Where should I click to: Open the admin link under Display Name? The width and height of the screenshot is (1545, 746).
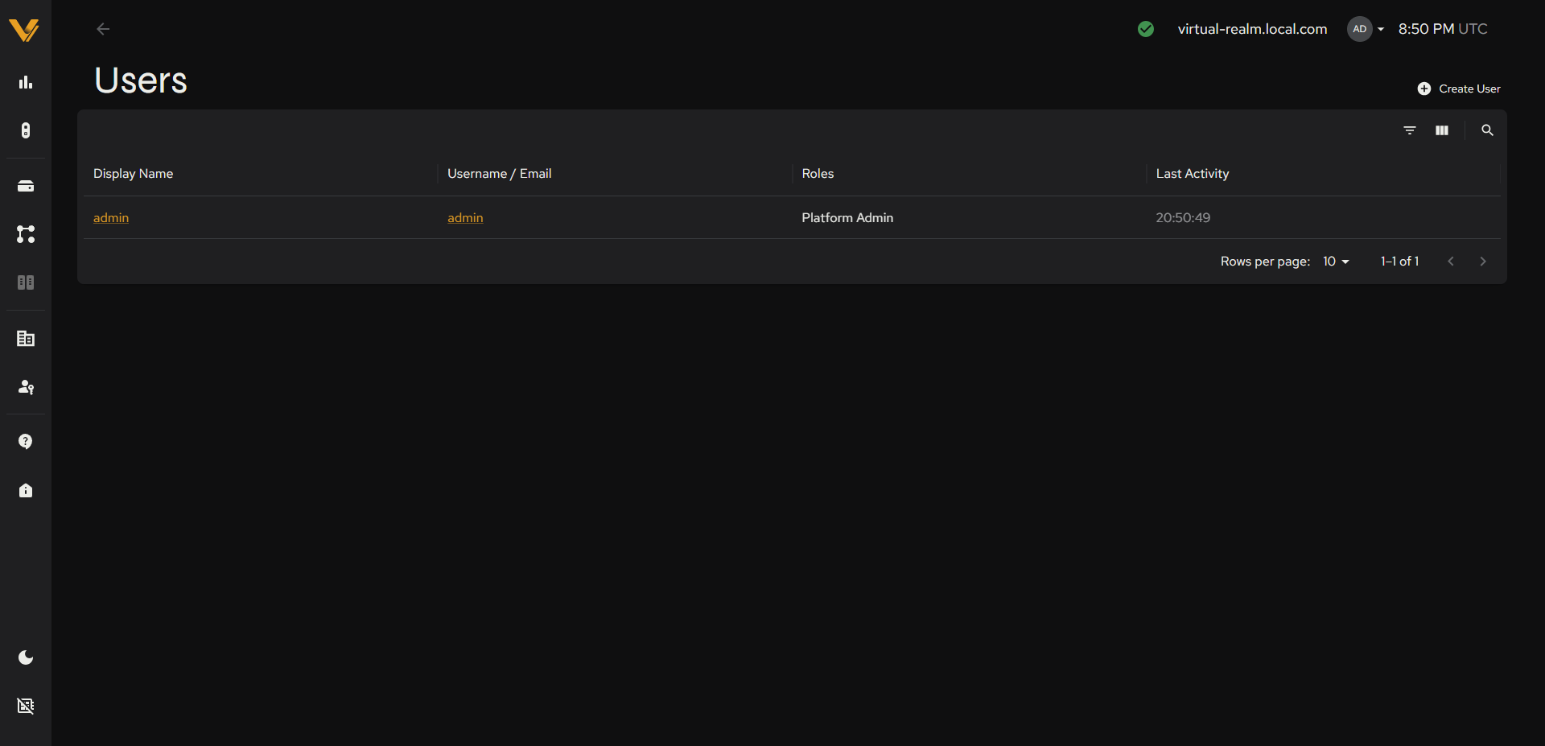(x=111, y=218)
